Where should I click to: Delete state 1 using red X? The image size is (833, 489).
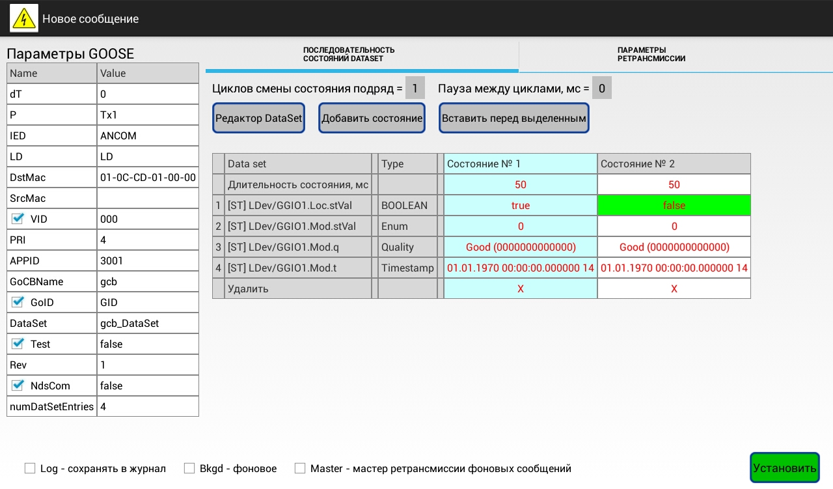(520, 288)
